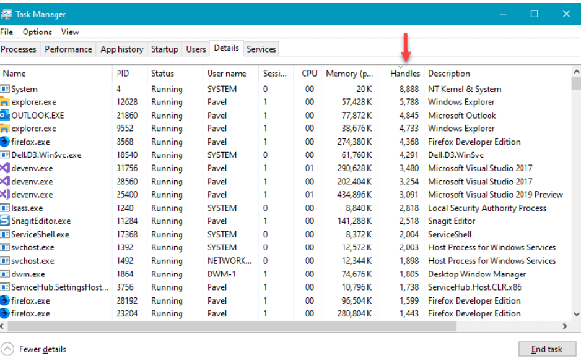Click the horizontal scrollbar right arrow

click(x=565, y=326)
